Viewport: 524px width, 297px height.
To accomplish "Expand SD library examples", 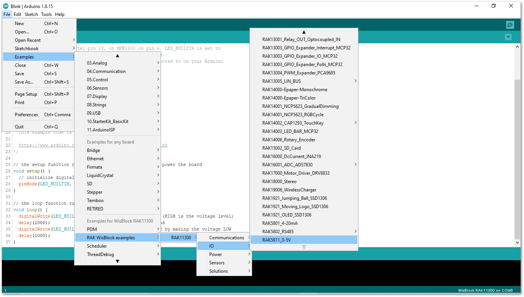I will coord(118,184).
